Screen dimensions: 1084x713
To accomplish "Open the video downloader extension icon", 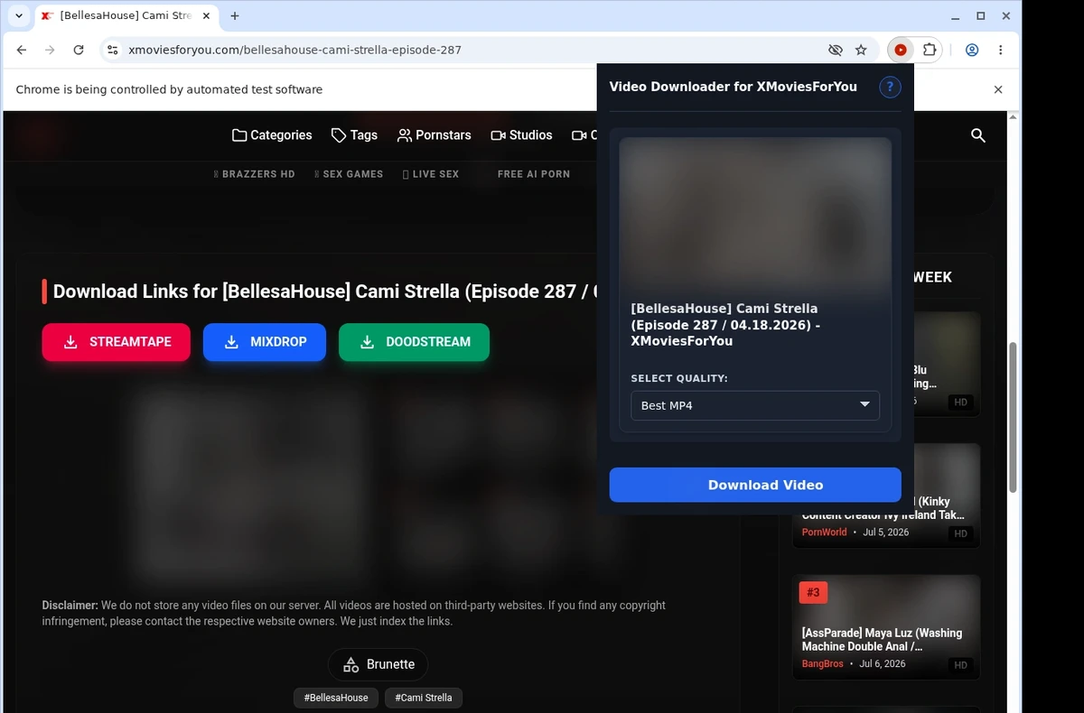I will click(901, 51).
